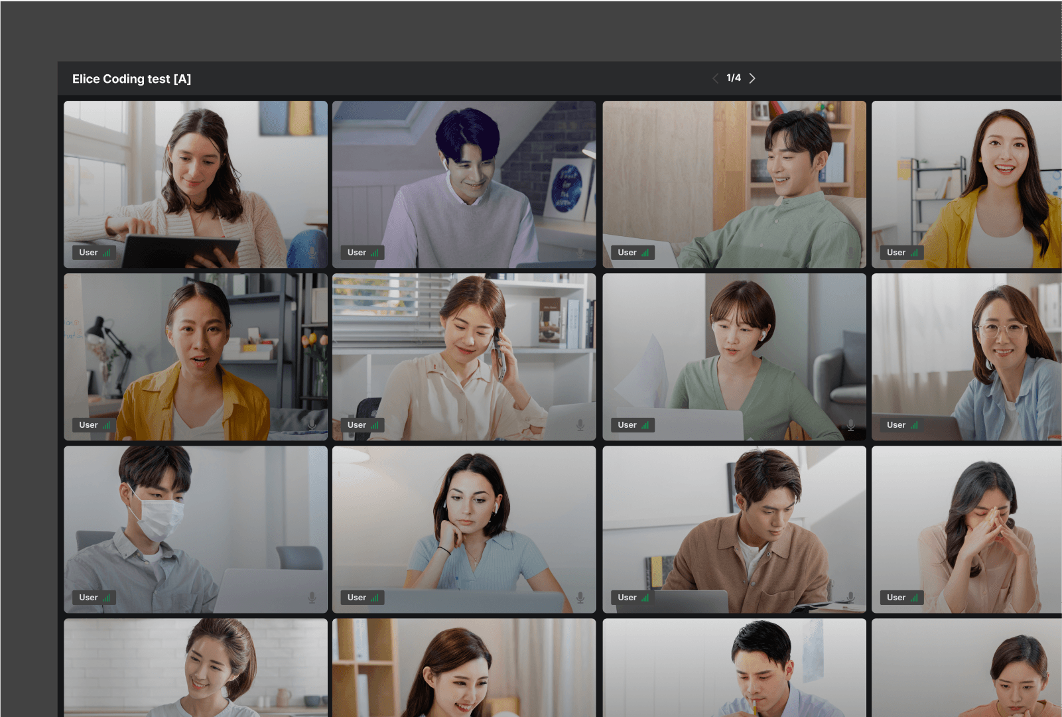The height and width of the screenshot is (717, 1062).
Task: Click User label on lavender sweater man's tile
Action: pos(357,253)
